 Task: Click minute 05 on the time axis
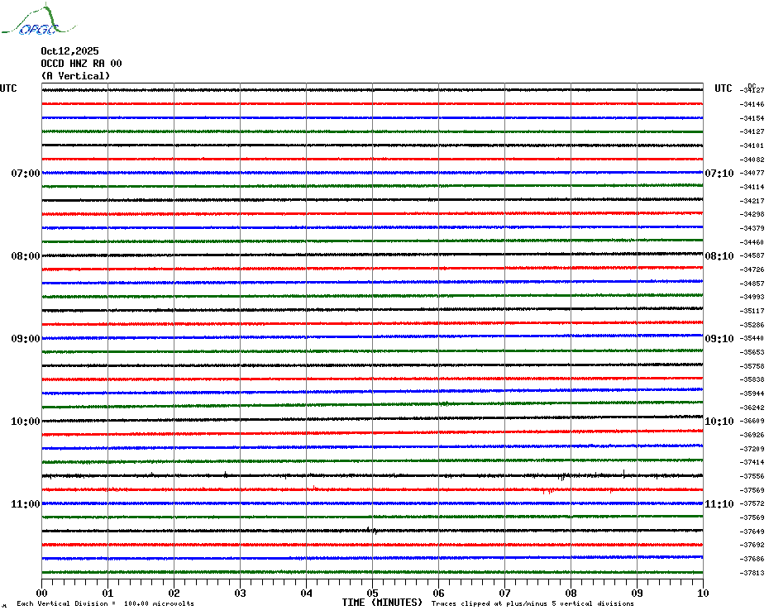pyautogui.click(x=372, y=593)
